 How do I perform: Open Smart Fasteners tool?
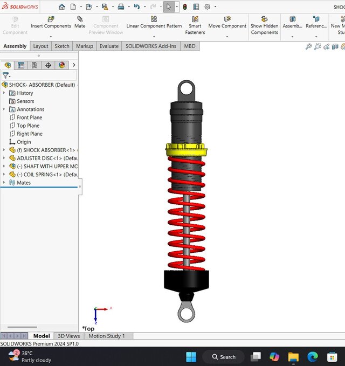point(195,26)
